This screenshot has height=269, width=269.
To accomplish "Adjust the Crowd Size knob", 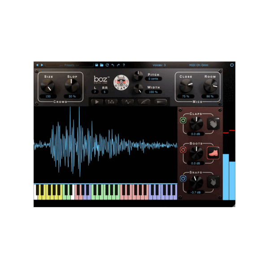I will coord(48,86).
